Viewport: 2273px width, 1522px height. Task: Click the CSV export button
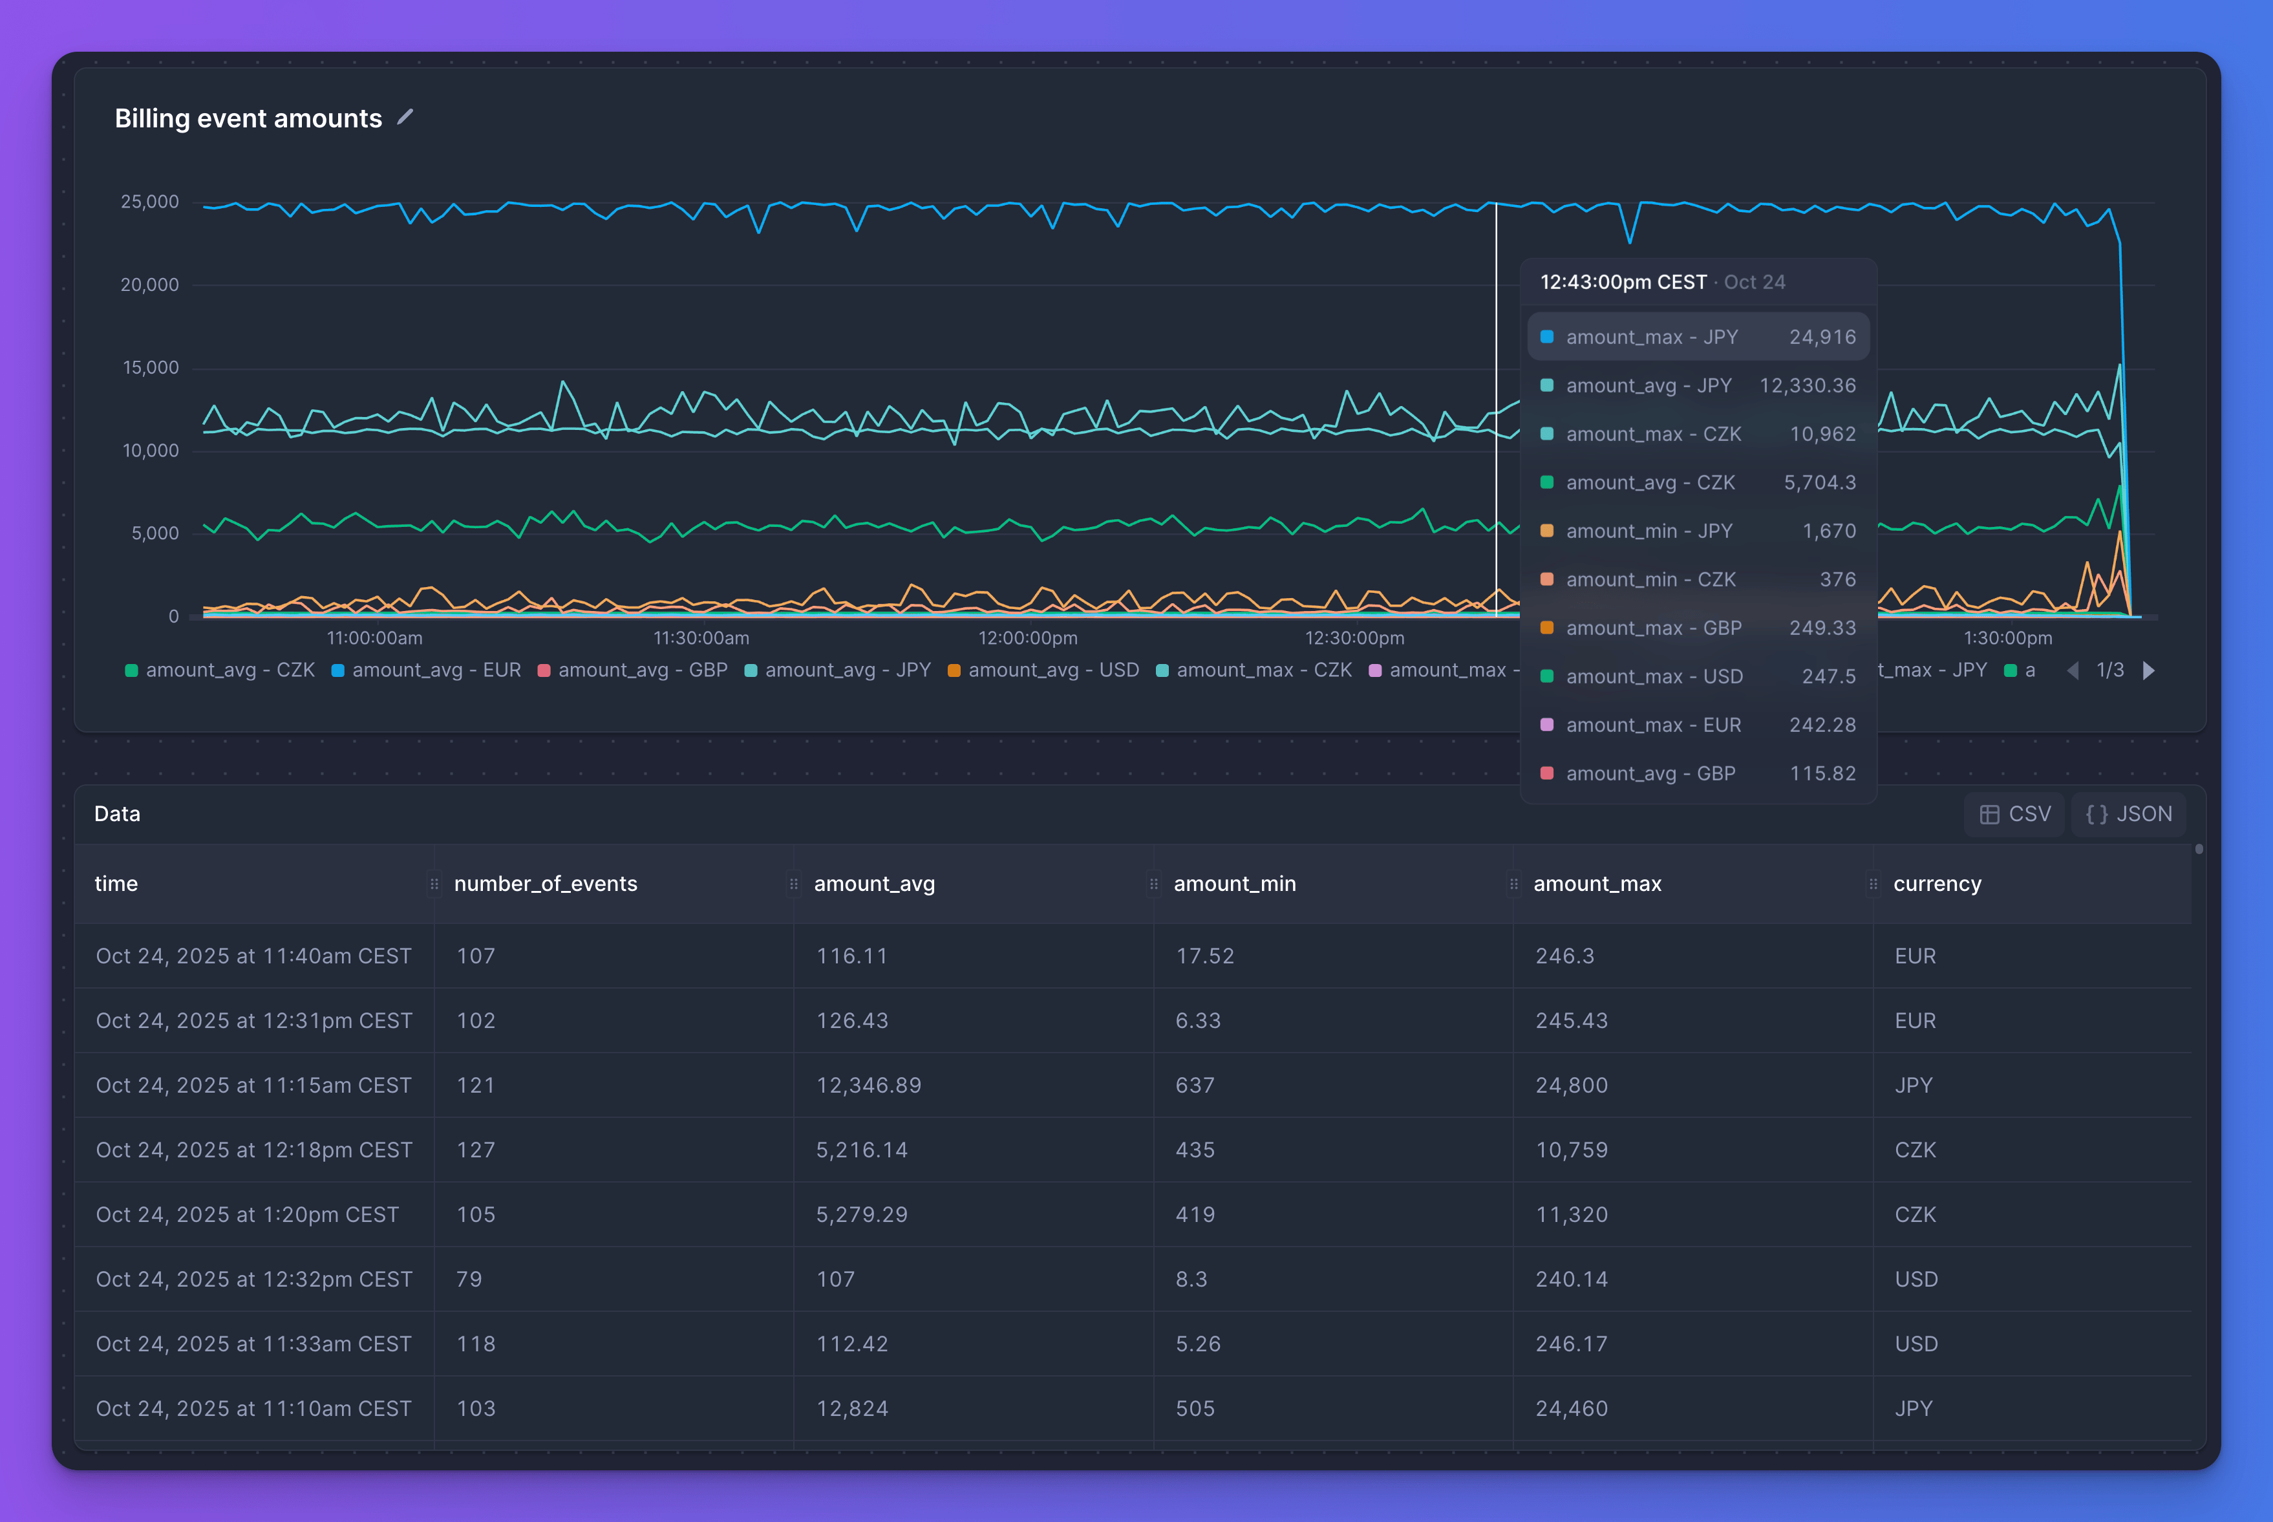[2014, 813]
